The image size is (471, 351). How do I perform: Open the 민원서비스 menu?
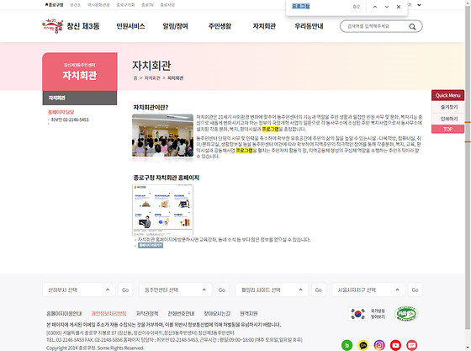130,26
